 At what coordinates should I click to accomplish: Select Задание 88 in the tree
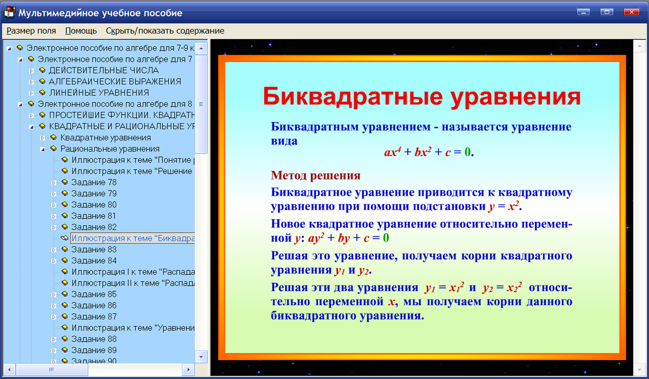click(94, 339)
